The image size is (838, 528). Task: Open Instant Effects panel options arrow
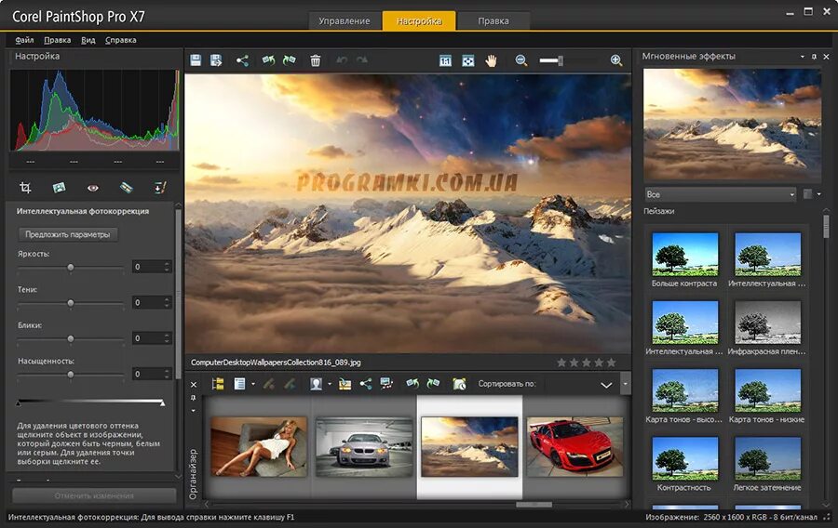(x=803, y=57)
